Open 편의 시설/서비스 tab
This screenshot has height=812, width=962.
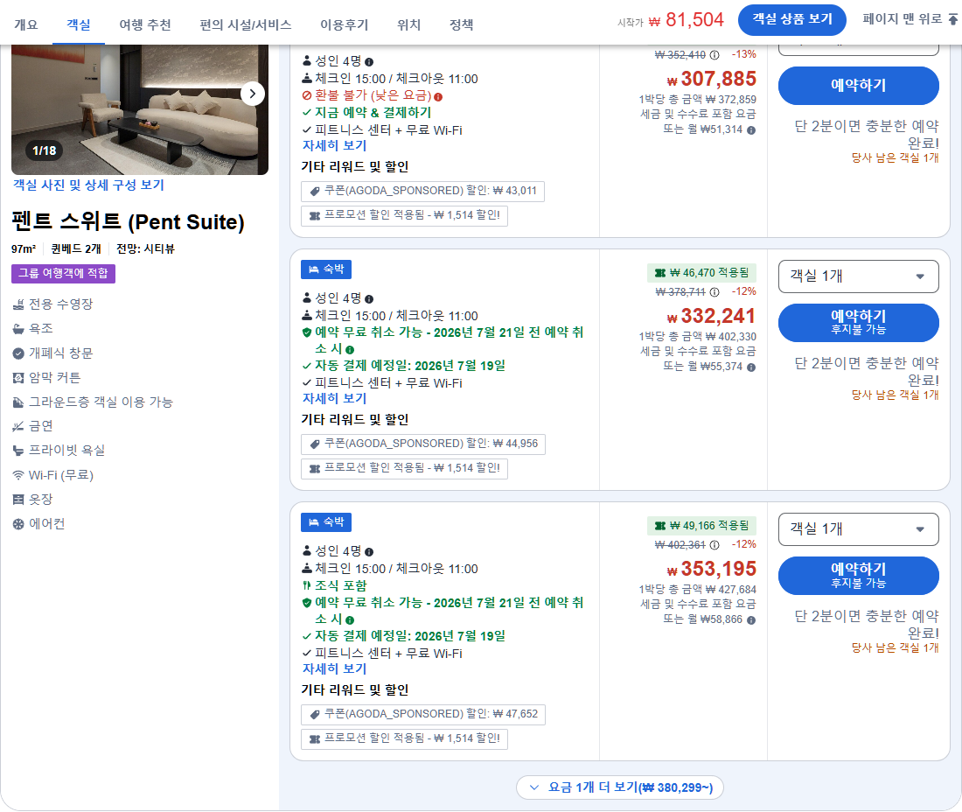click(246, 24)
